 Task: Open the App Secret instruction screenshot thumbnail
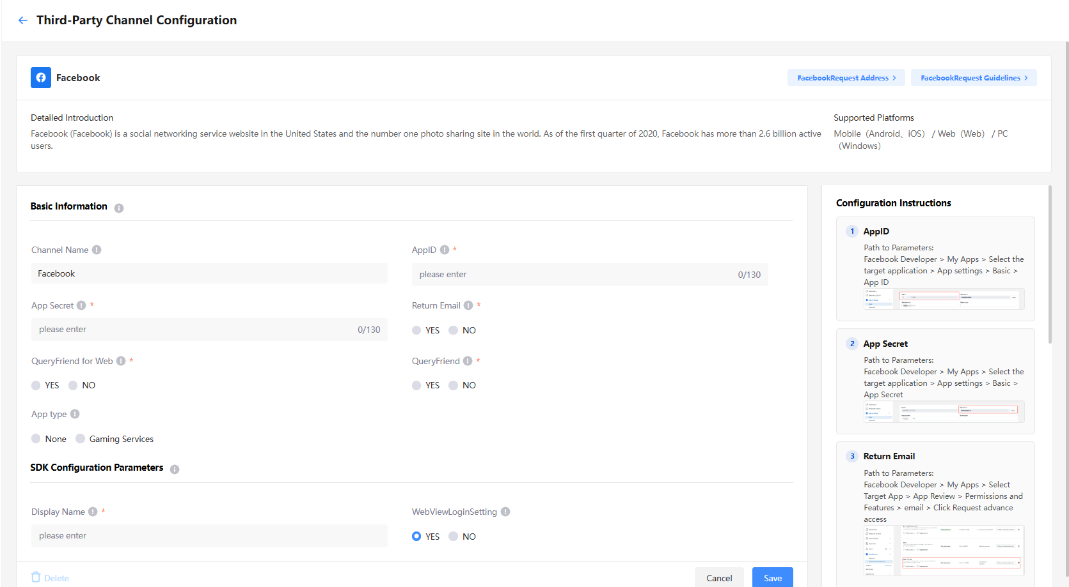click(x=944, y=411)
